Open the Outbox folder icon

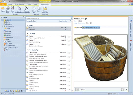5,42
